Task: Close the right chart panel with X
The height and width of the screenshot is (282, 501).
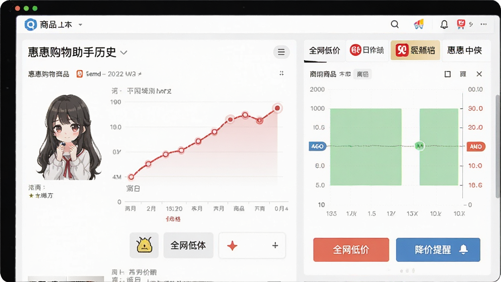Action: (x=479, y=74)
